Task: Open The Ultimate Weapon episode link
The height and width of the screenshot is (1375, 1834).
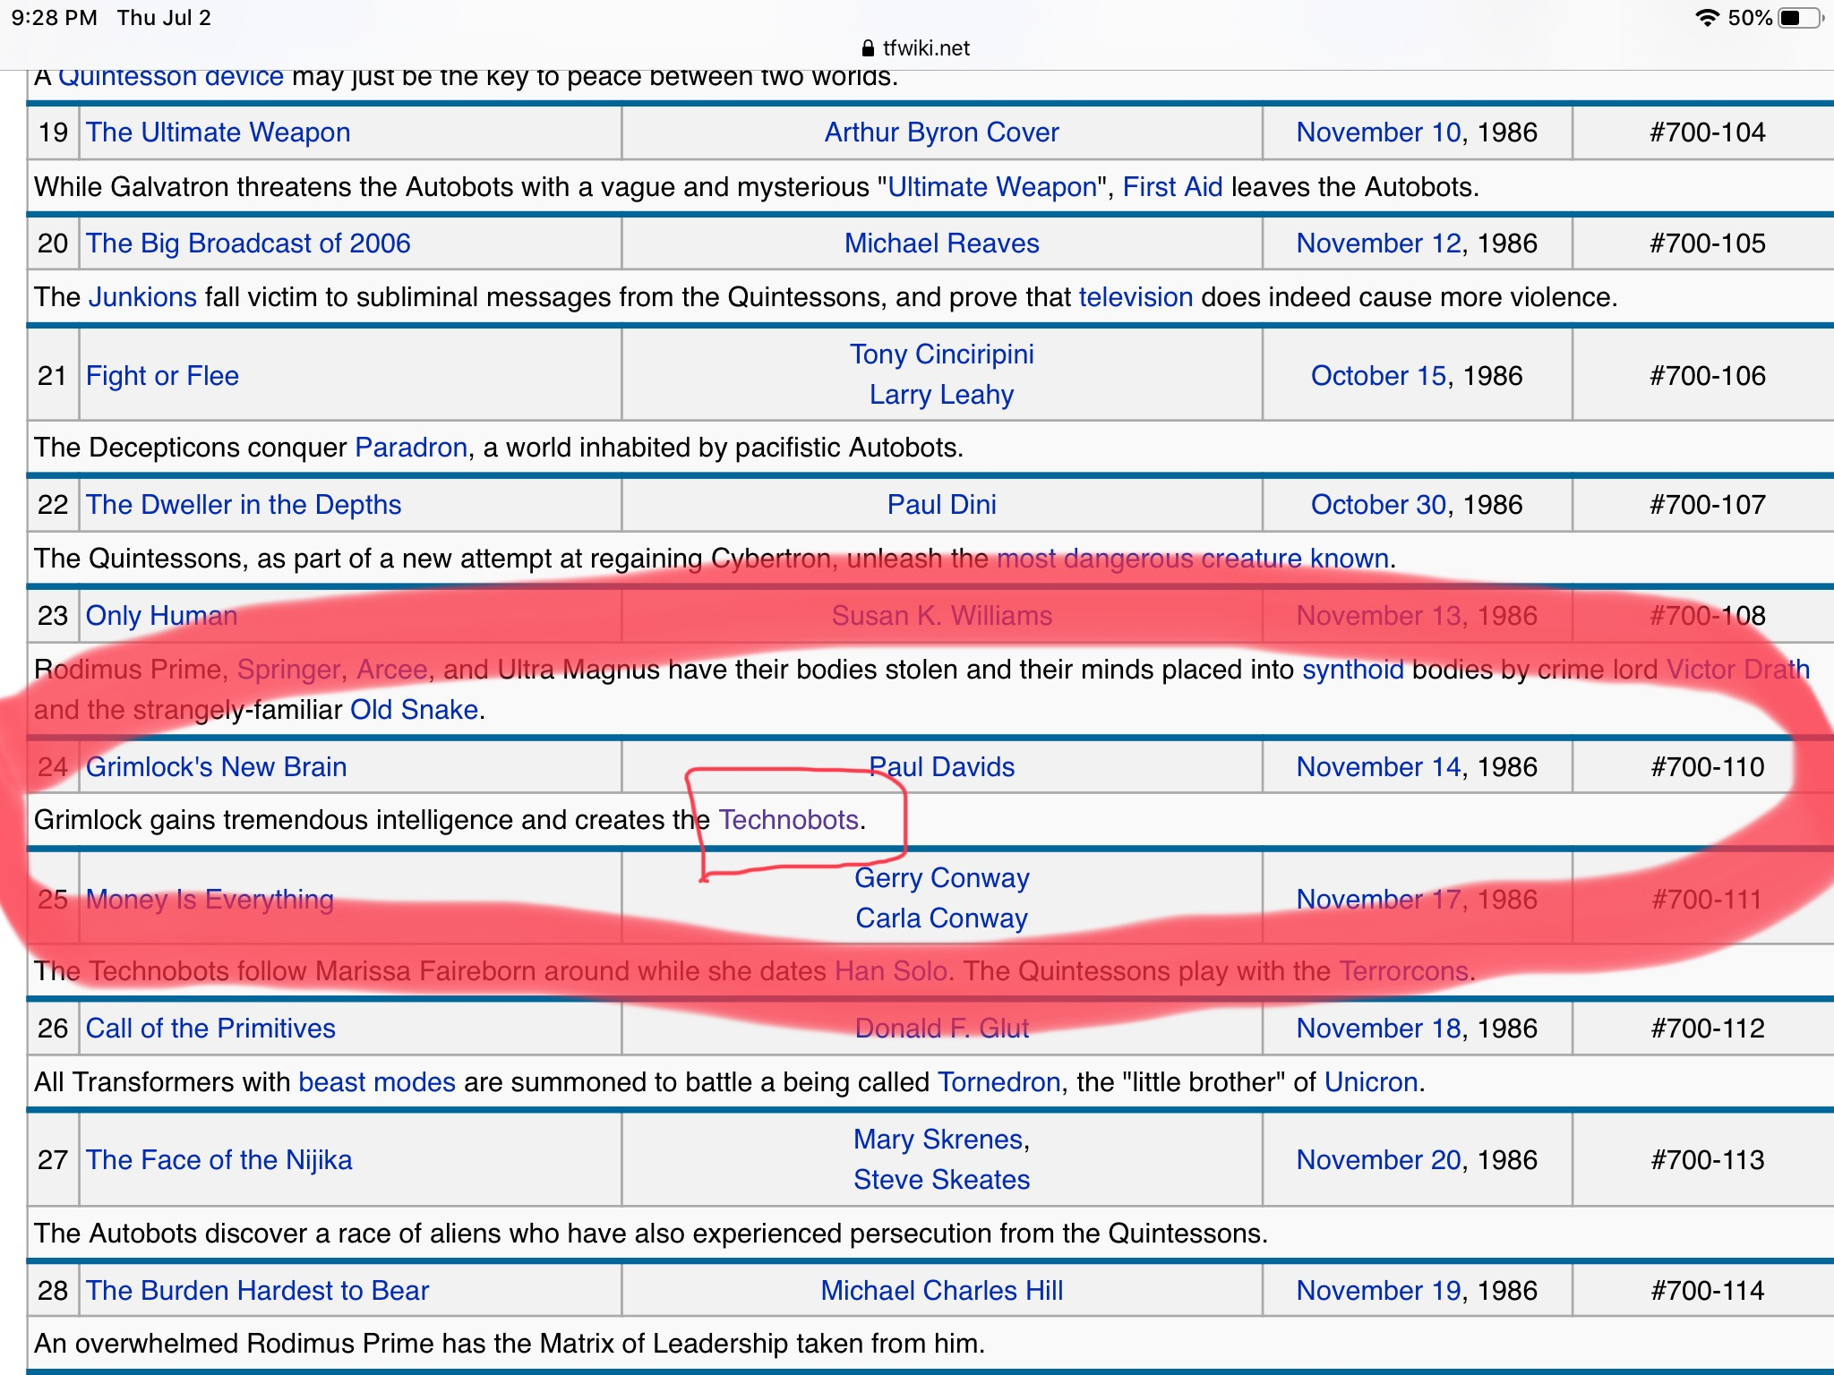Action: (218, 132)
